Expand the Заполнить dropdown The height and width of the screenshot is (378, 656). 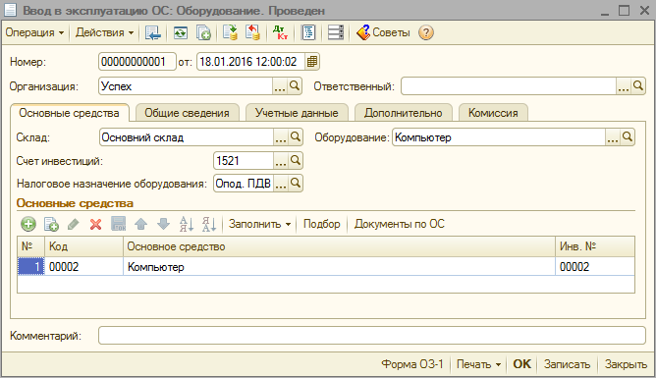[x=259, y=224]
